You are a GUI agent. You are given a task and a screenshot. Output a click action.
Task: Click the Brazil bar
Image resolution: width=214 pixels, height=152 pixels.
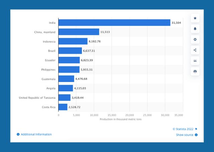70,51
